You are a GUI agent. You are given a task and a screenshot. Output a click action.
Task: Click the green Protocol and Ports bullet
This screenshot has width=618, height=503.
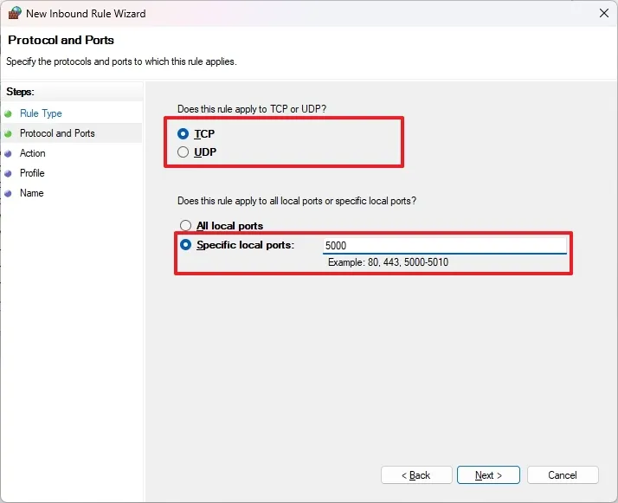pyautogui.click(x=9, y=133)
